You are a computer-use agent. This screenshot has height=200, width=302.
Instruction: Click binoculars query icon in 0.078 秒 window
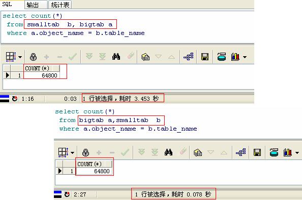(x=168, y=152)
